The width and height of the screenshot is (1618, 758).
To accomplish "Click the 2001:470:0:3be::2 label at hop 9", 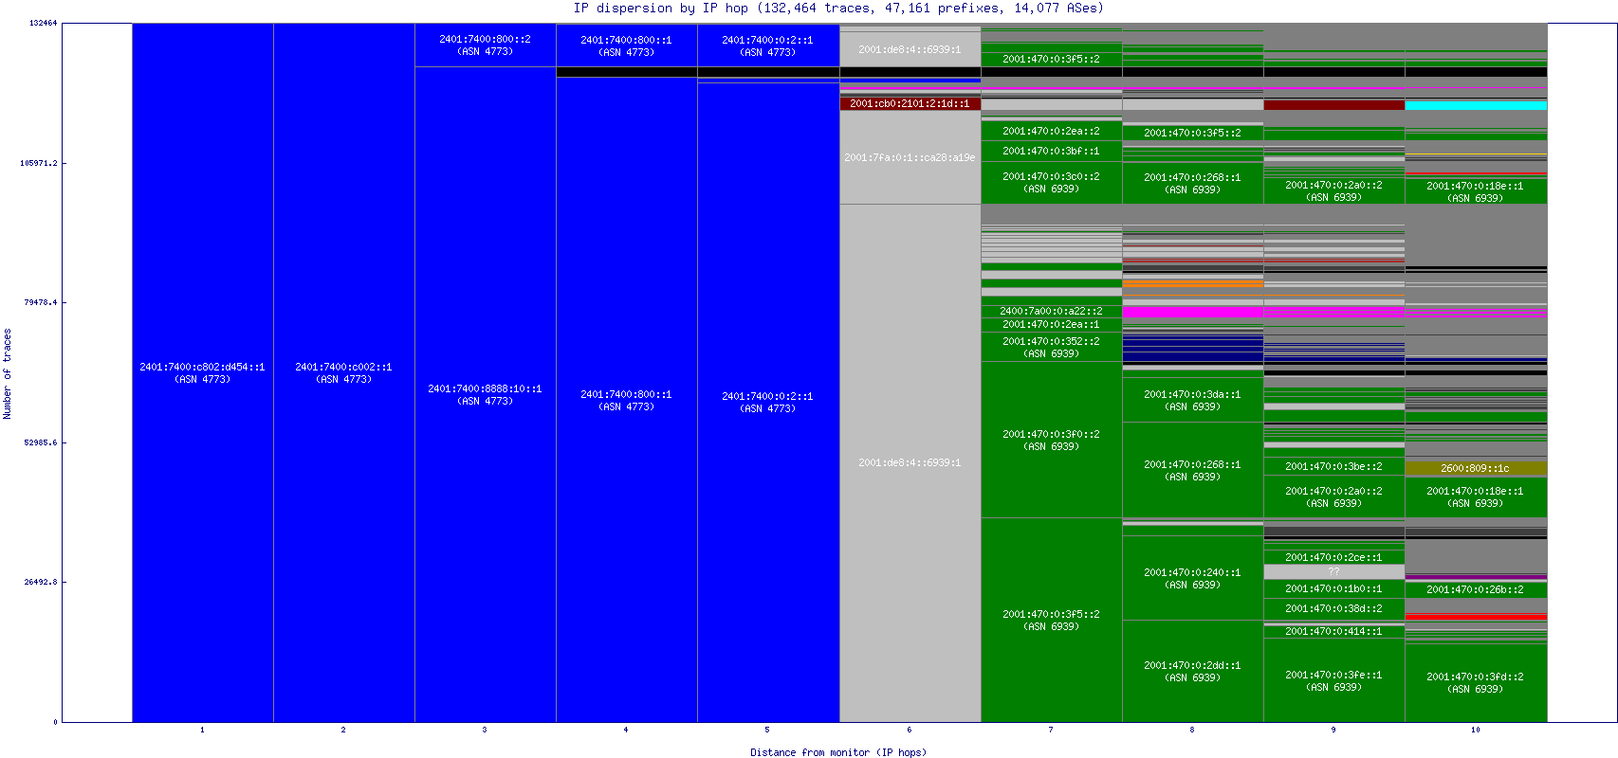I will (1333, 466).
